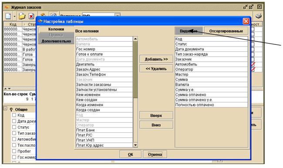Toggle the Код checkbox under Общие

tap(14, 115)
